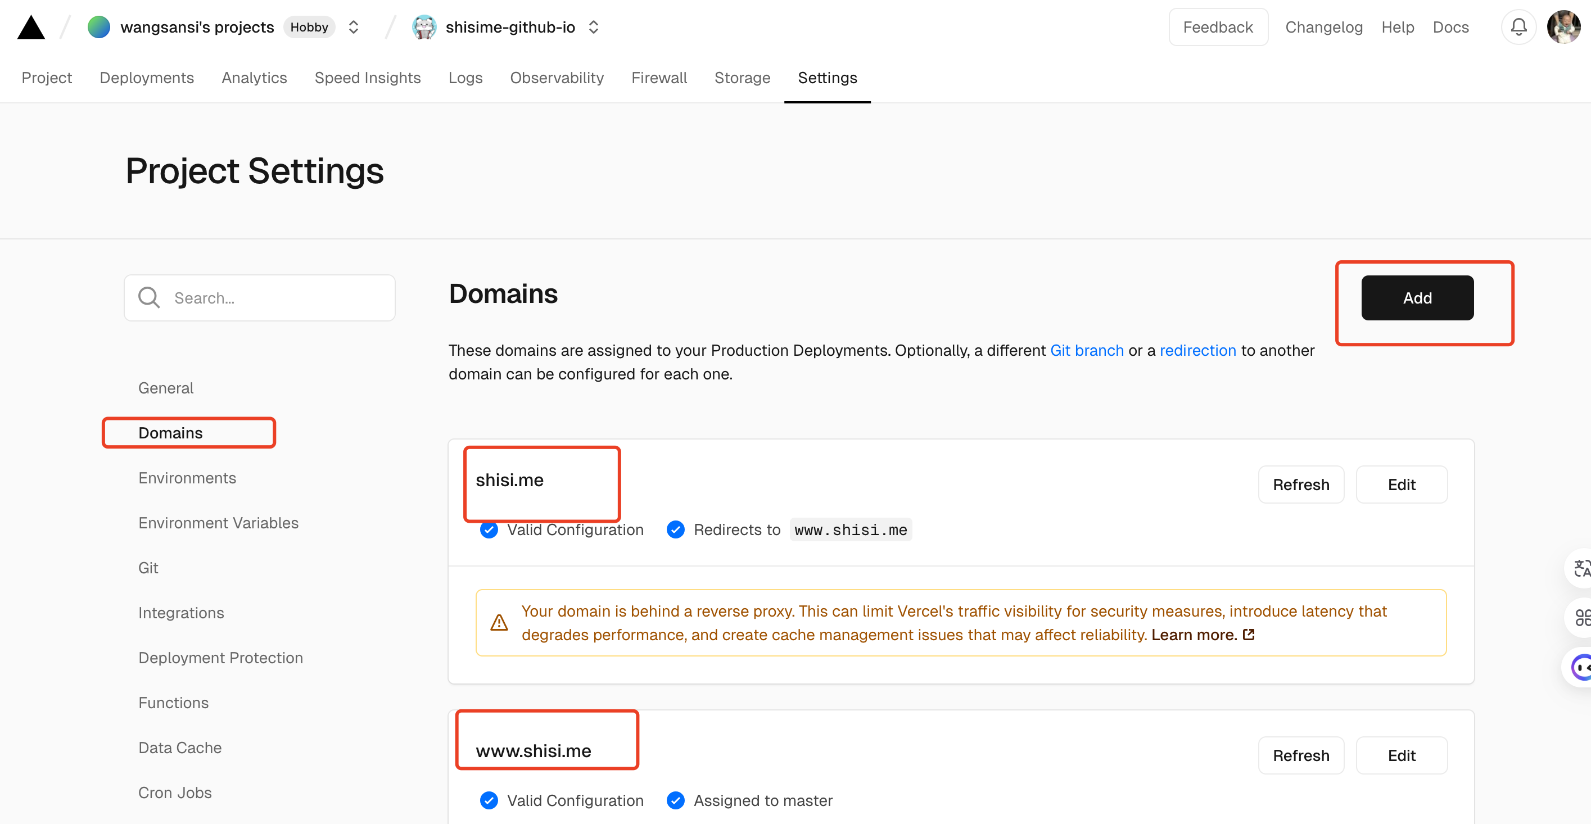Refresh the shisi.me domain
Screen dimensions: 1591x824
pos(1301,485)
